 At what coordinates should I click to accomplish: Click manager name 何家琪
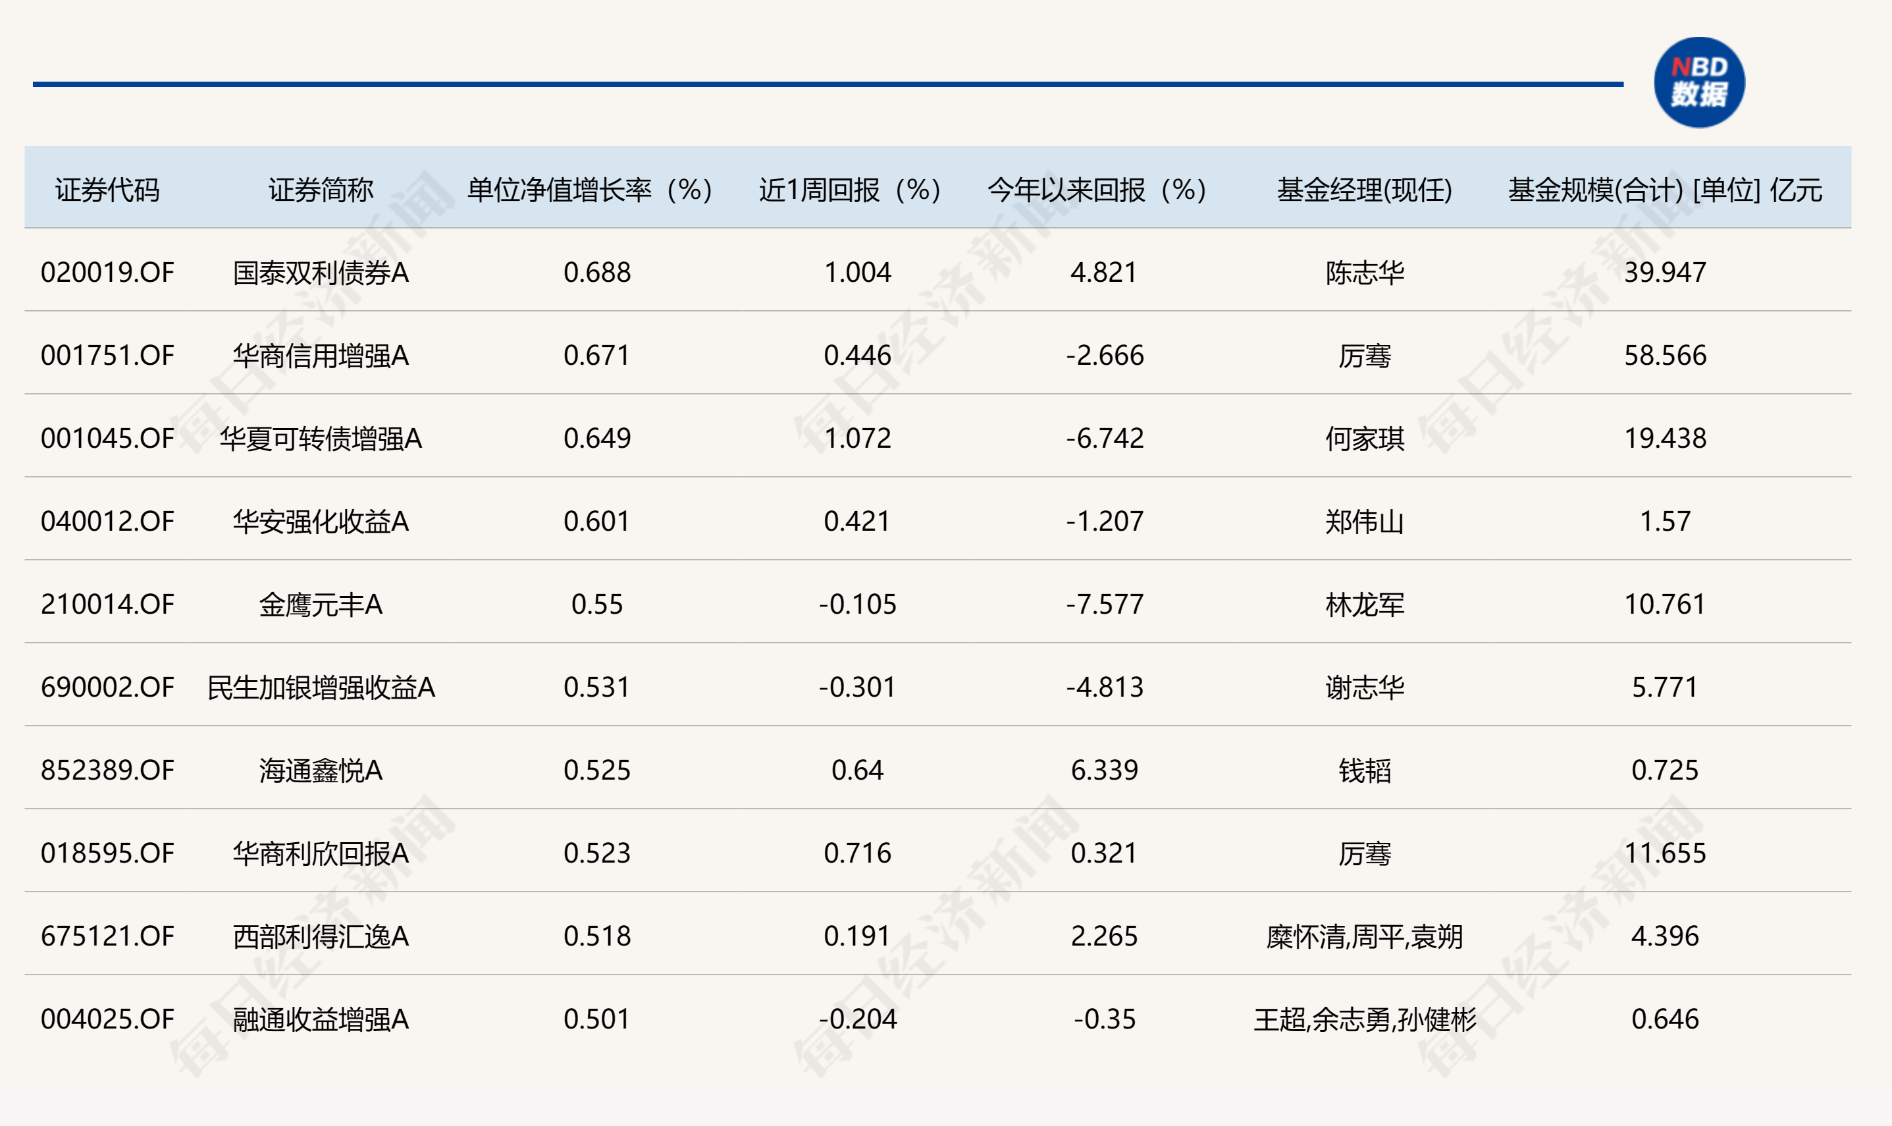click(1365, 438)
